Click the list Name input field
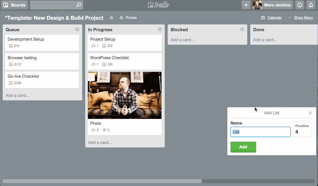The width and height of the screenshot is (318, 186). pyautogui.click(x=260, y=132)
